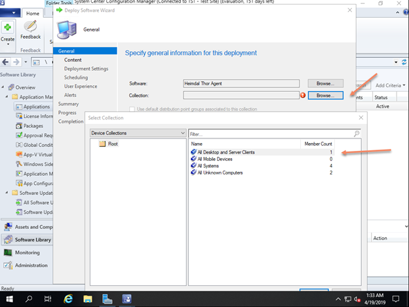This screenshot has height=307, width=409.
Task: Toggle default distribution point groups checkbox
Action: [x=132, y=109]
